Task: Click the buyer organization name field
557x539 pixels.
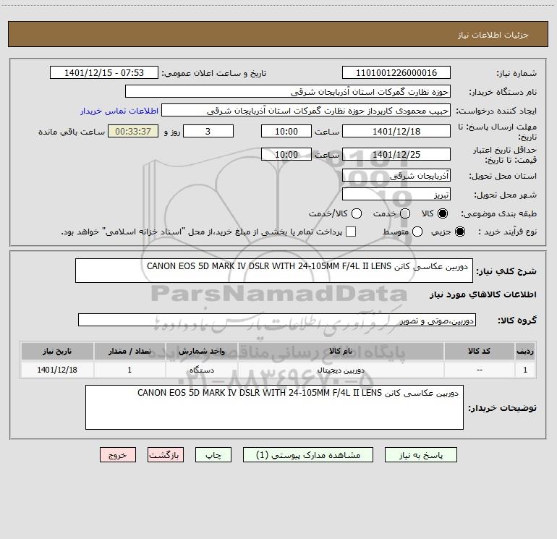Action: (x=288, y=92)
